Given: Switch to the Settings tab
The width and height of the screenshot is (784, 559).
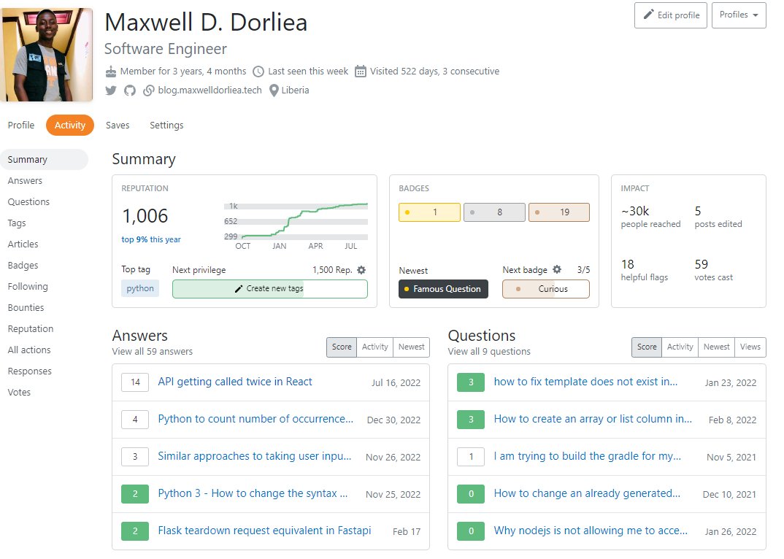Looking at the screenshot, I should pyautogui.click(x=166, y=125).
